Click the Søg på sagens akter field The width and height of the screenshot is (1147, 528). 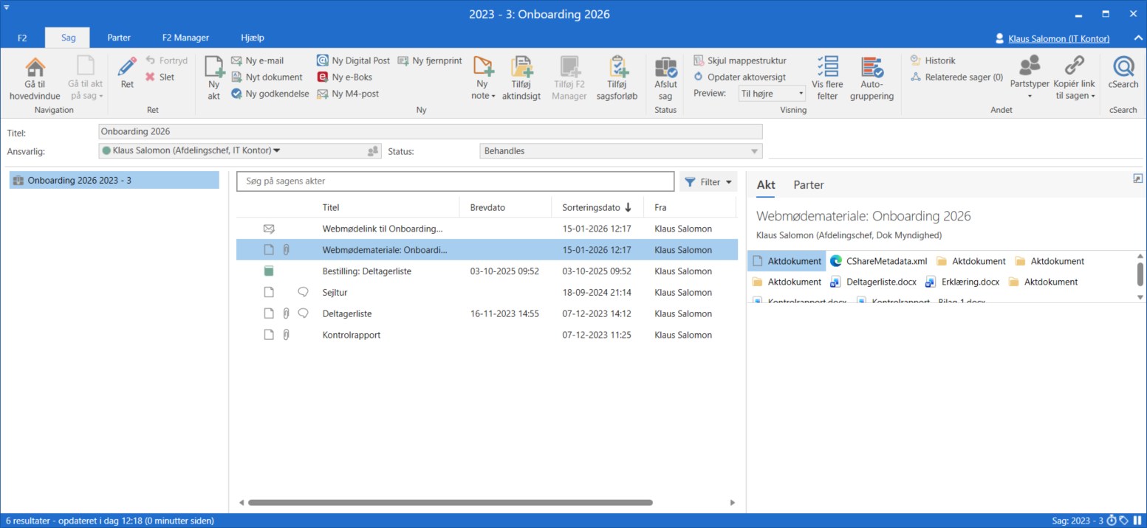point(455,181)
